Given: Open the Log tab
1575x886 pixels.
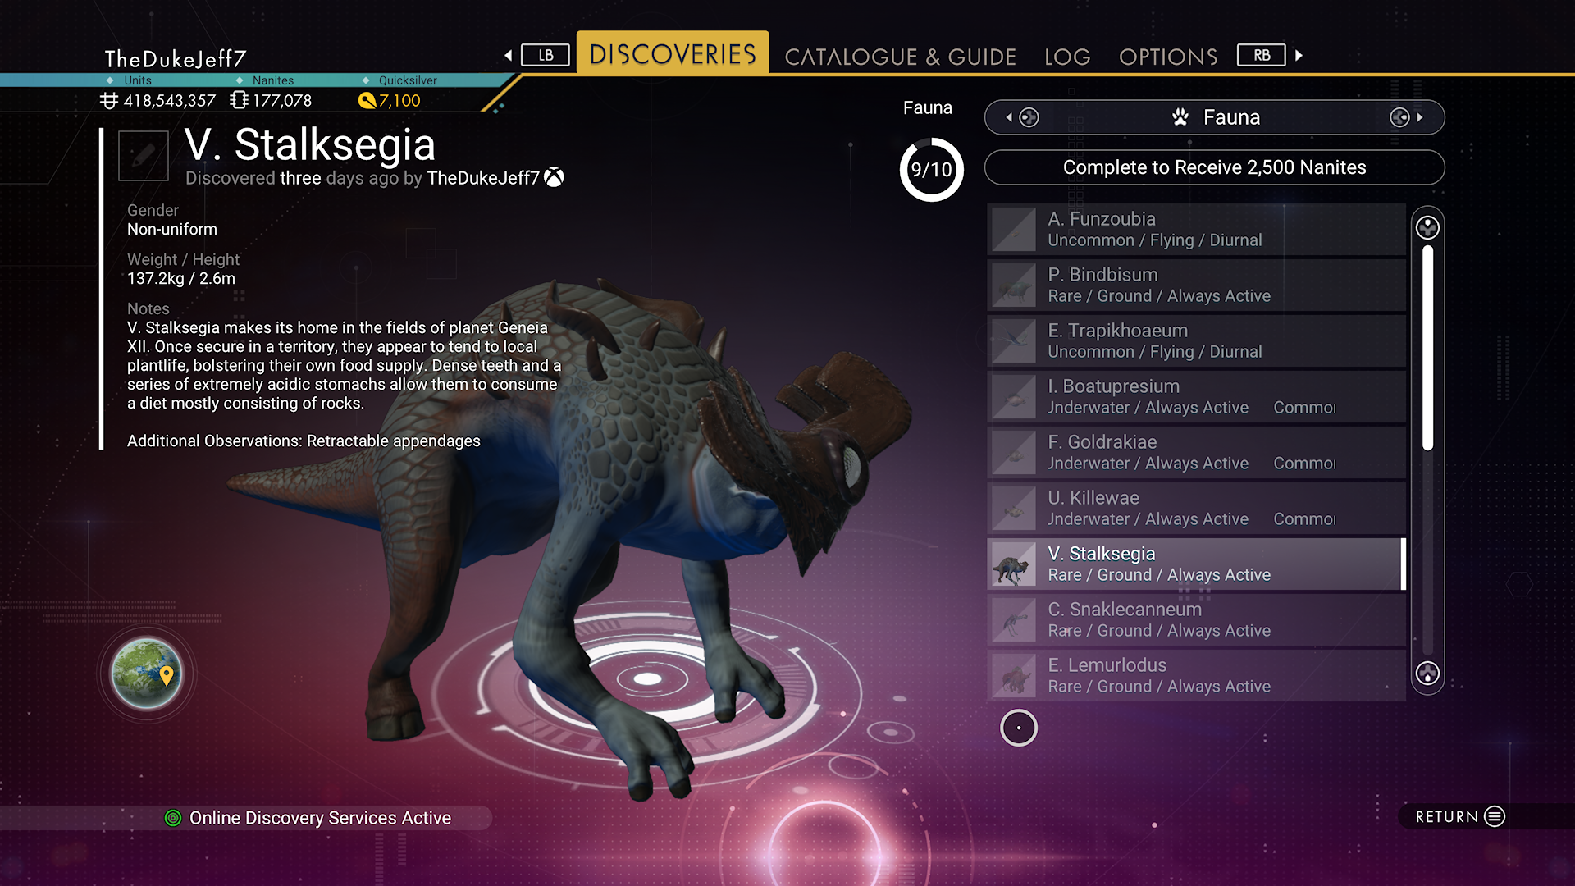Looking at the screenshot, I should 1067,57.
